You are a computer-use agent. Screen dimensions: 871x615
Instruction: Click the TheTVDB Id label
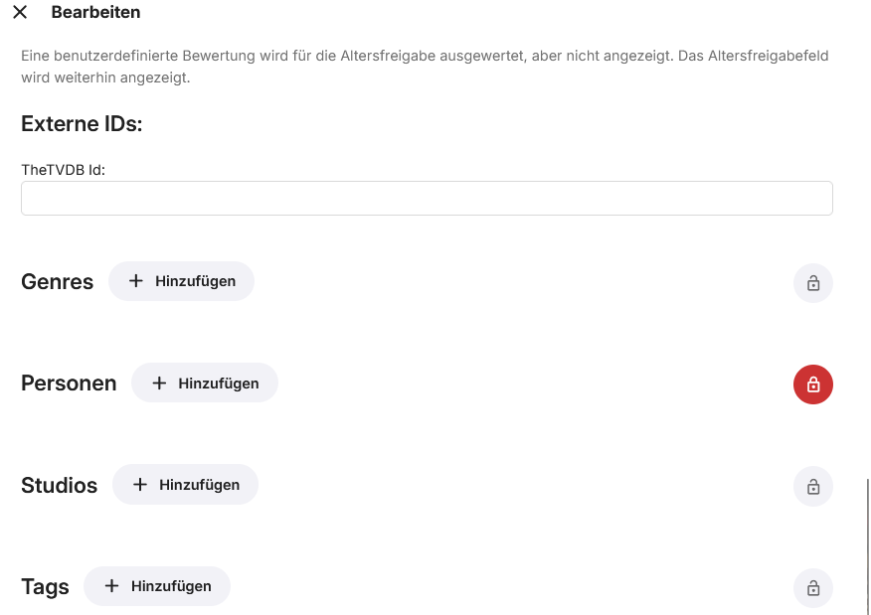coord(63,170)
